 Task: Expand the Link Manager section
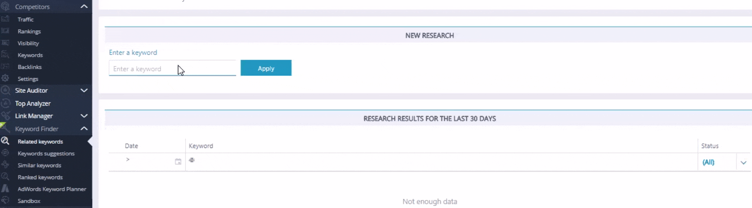[84, 116]
